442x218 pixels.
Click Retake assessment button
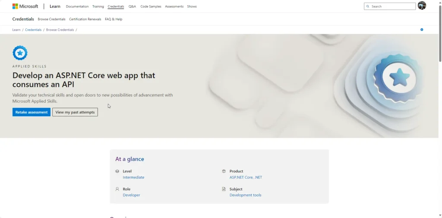(x=32, y=112)
